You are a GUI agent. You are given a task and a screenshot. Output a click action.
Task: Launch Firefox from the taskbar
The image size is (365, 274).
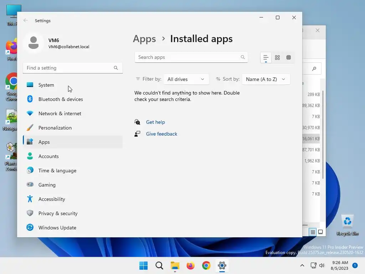pyautogui.click(x=190, y=265)
